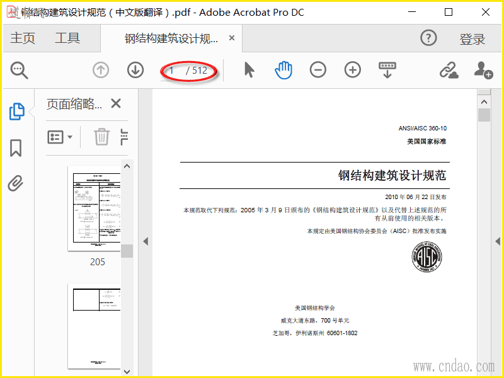Switch to the 主页 tab
Image resolution: width=504 pixels, height=378 pixels.
tap(23, 38)
